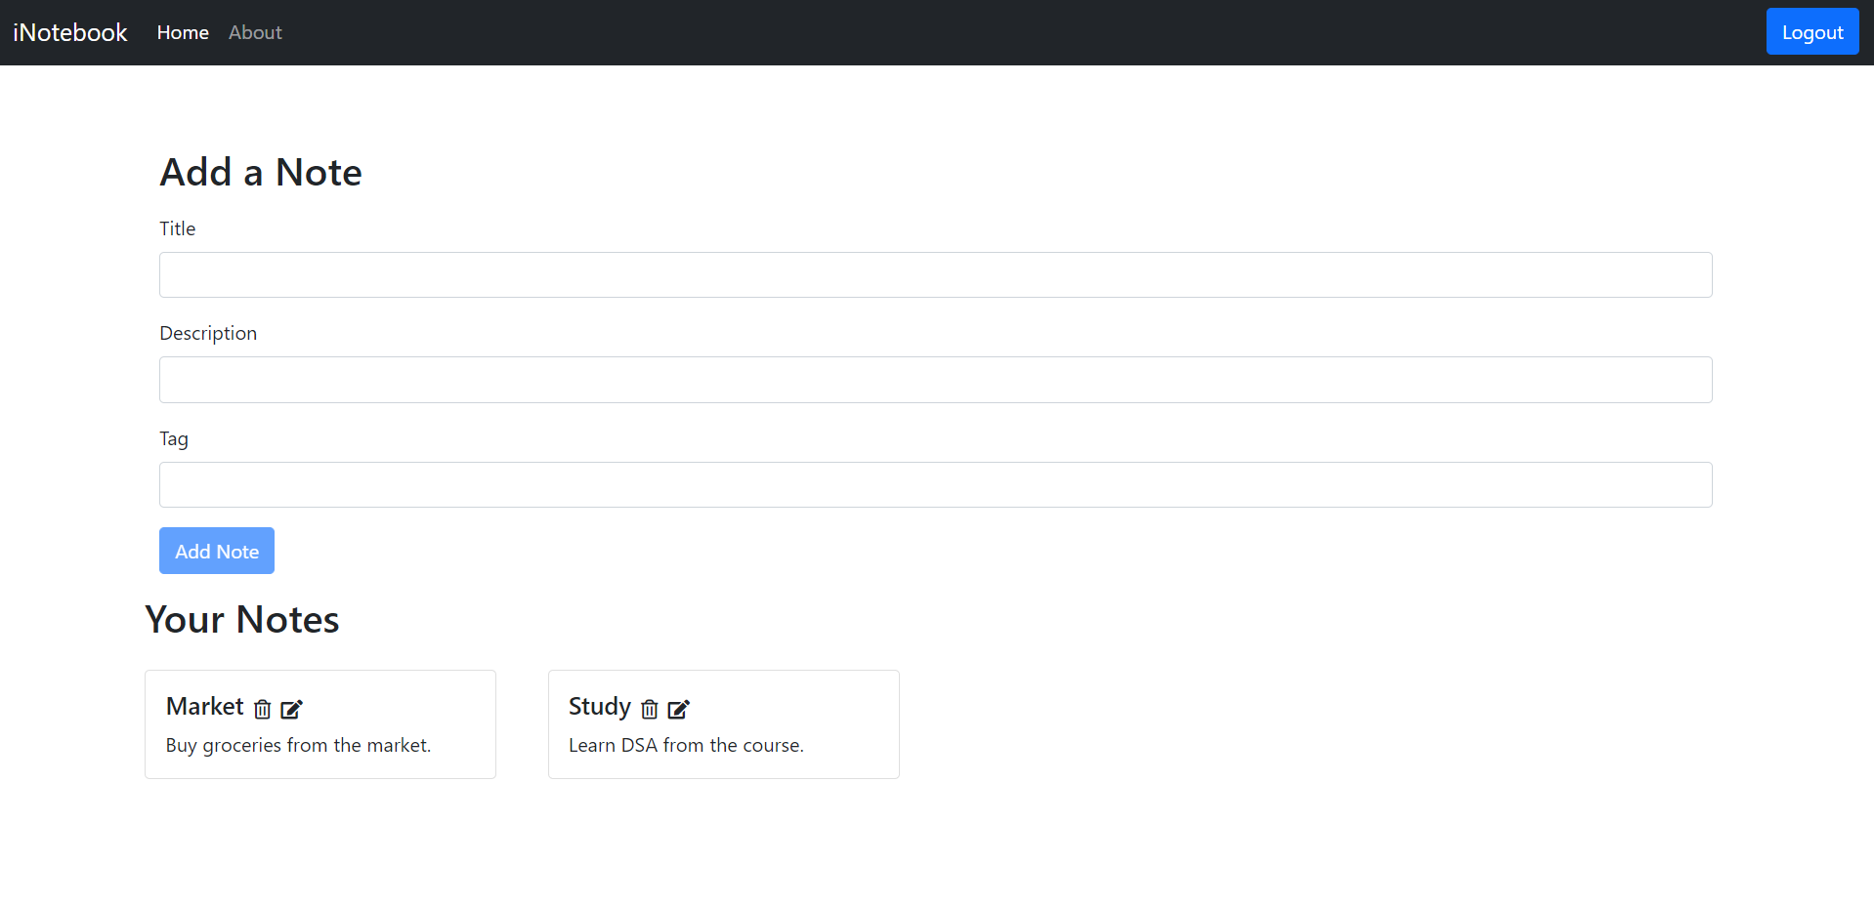Focus the Title input field
1874x906 pixels.
tap(935, 274)
